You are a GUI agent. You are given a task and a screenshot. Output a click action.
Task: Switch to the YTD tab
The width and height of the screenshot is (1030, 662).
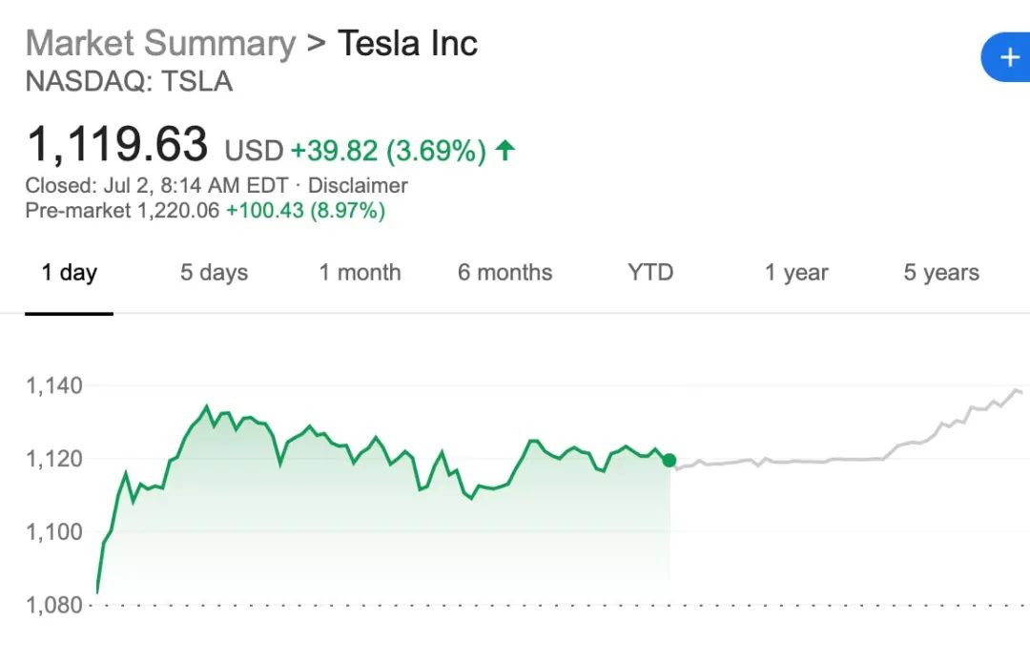point(650,273)
